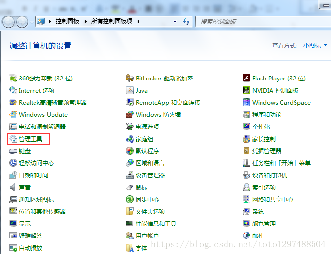Expand the arrow after 所有控制面板项
The image size is (331, 254).
[x=139, y=21]
